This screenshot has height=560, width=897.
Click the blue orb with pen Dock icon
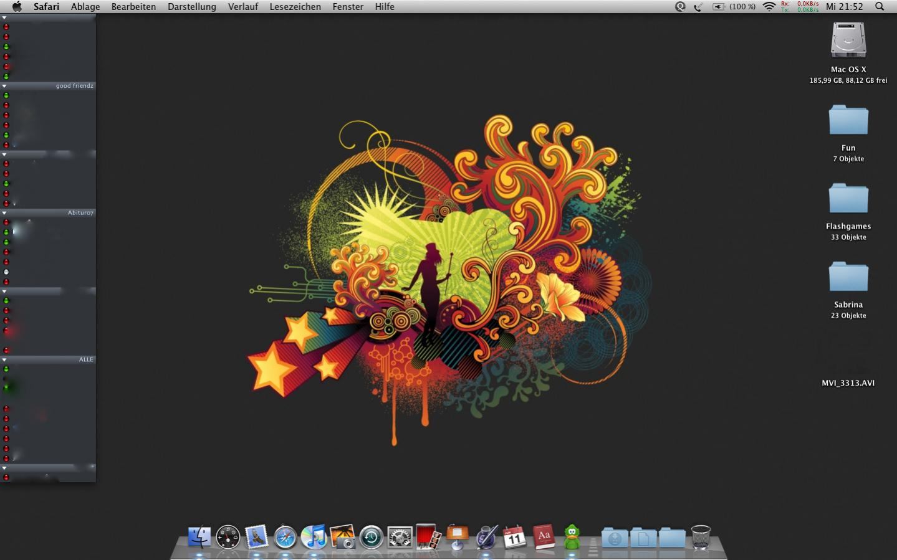pyautogui.click(x=486, y=536)
